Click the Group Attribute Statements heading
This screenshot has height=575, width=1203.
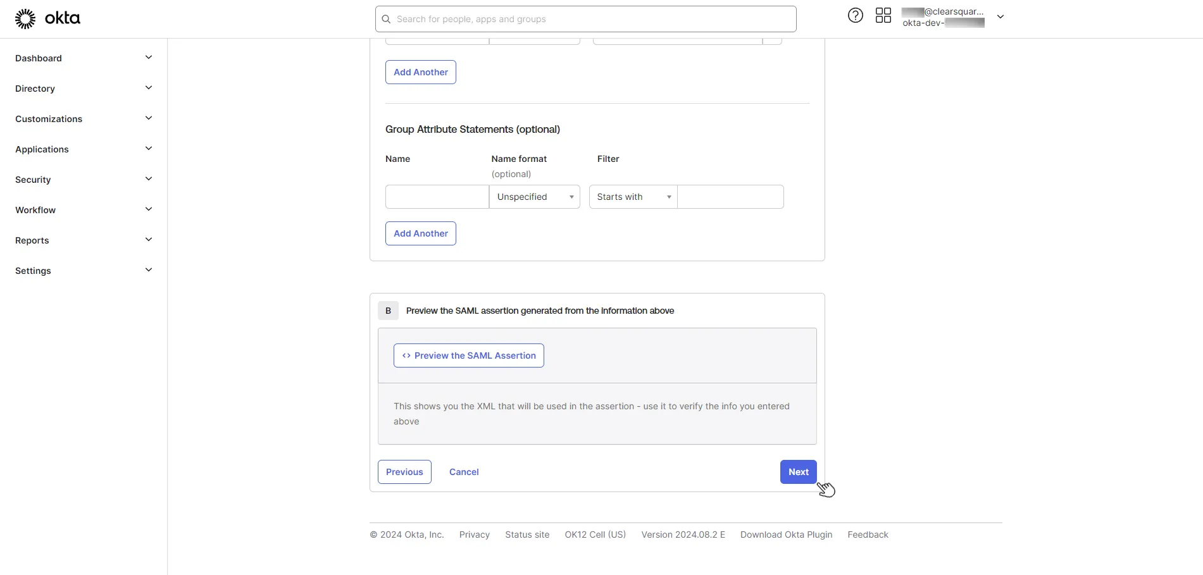pyautogui.click(x=473, y=129)
